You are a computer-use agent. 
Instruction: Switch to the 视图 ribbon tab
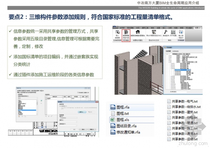(175, 28)
